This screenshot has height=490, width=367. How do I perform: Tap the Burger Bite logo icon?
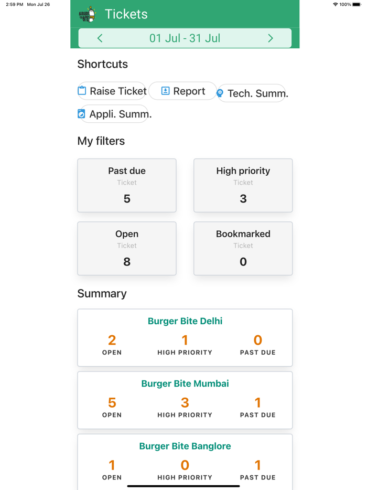[88, 14]
